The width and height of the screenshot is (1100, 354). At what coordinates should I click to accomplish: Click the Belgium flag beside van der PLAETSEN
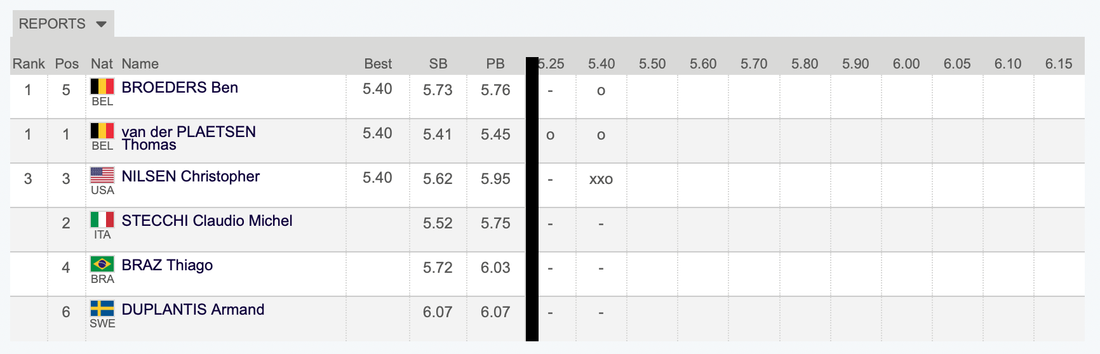click(102, 130)
